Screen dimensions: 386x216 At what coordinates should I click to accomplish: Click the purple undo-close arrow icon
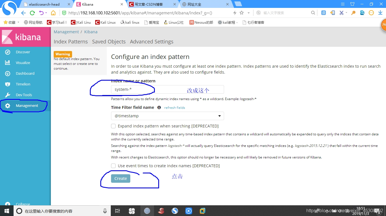click(x=41, y=13)
